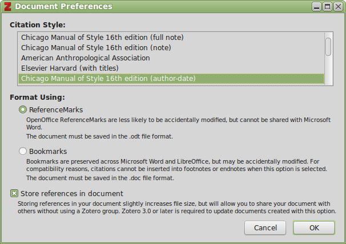
Task: Click the Store references in document label
Action: click(x=72, y=193)
